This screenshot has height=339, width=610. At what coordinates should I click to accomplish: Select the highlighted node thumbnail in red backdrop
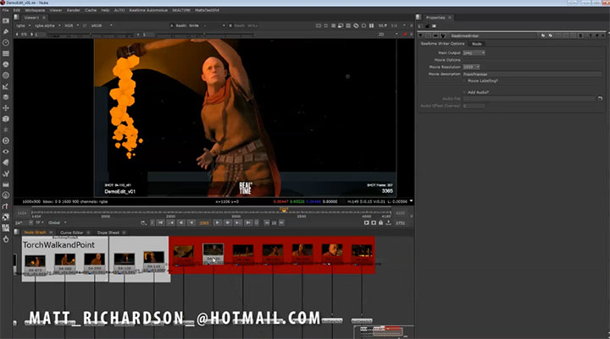pos(213,253)
